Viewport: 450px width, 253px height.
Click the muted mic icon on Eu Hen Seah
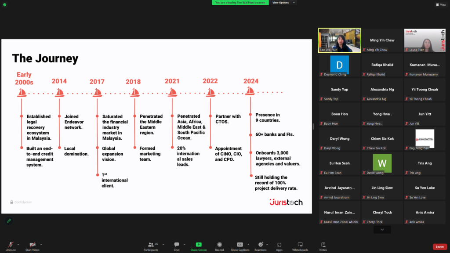point(321,173)
